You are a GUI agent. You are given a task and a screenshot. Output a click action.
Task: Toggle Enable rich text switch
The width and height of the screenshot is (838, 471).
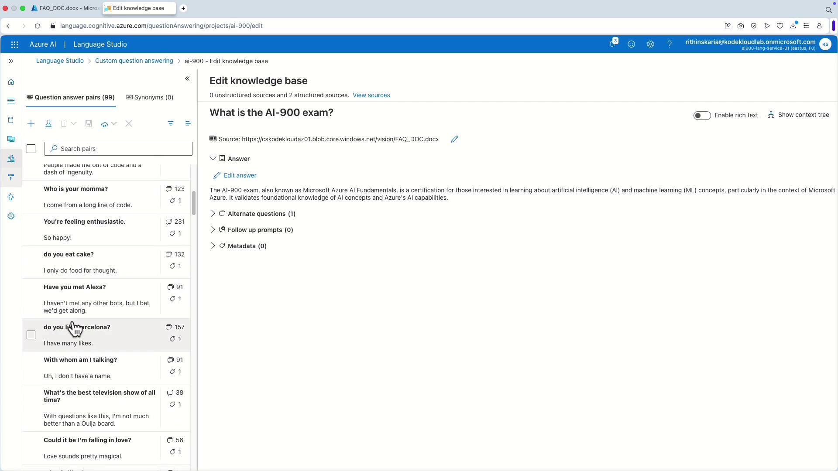702,116
